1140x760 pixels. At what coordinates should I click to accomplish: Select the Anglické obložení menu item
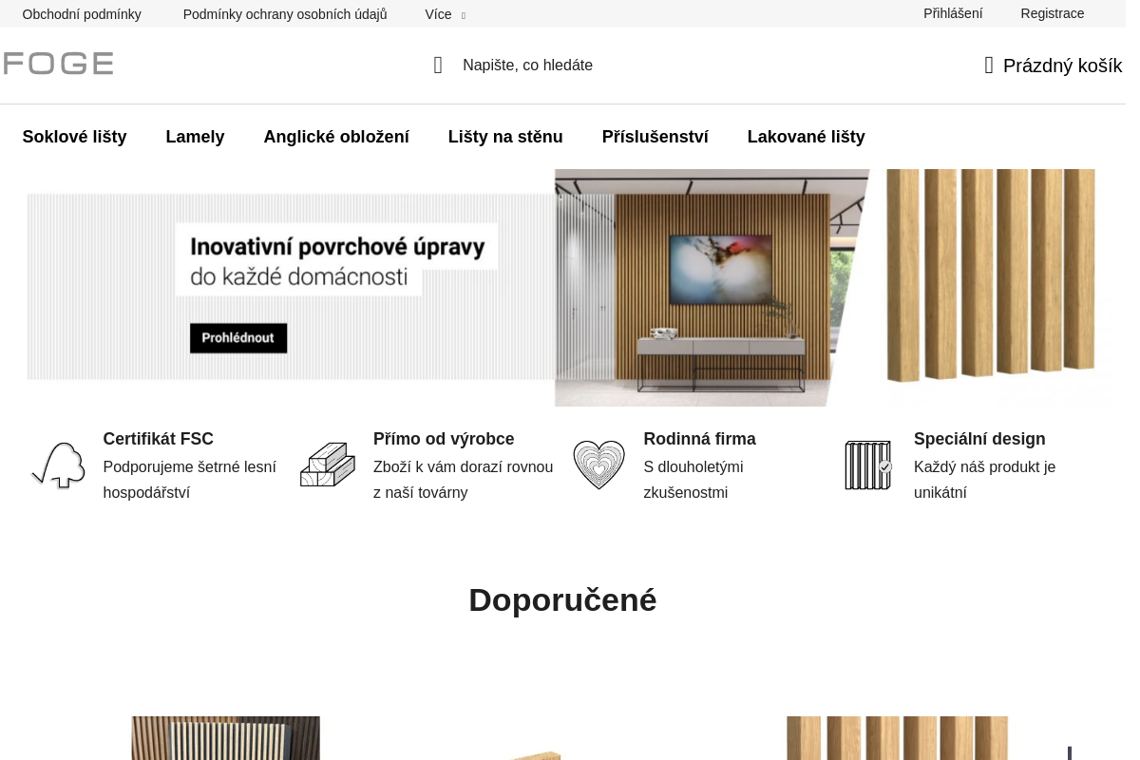coord(336,137)
